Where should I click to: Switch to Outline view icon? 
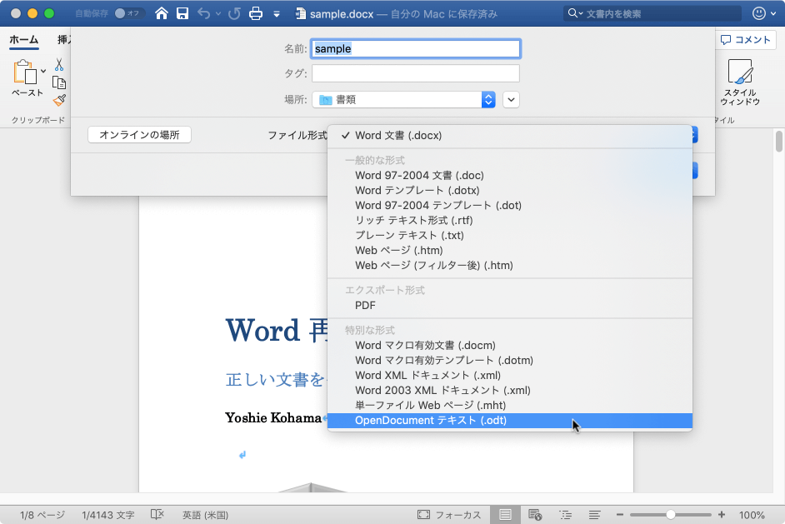coord(565,515)
